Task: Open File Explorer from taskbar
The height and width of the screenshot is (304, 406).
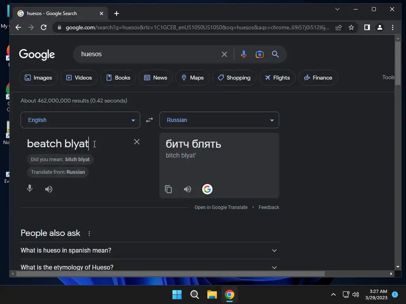Action: point(212,294)
